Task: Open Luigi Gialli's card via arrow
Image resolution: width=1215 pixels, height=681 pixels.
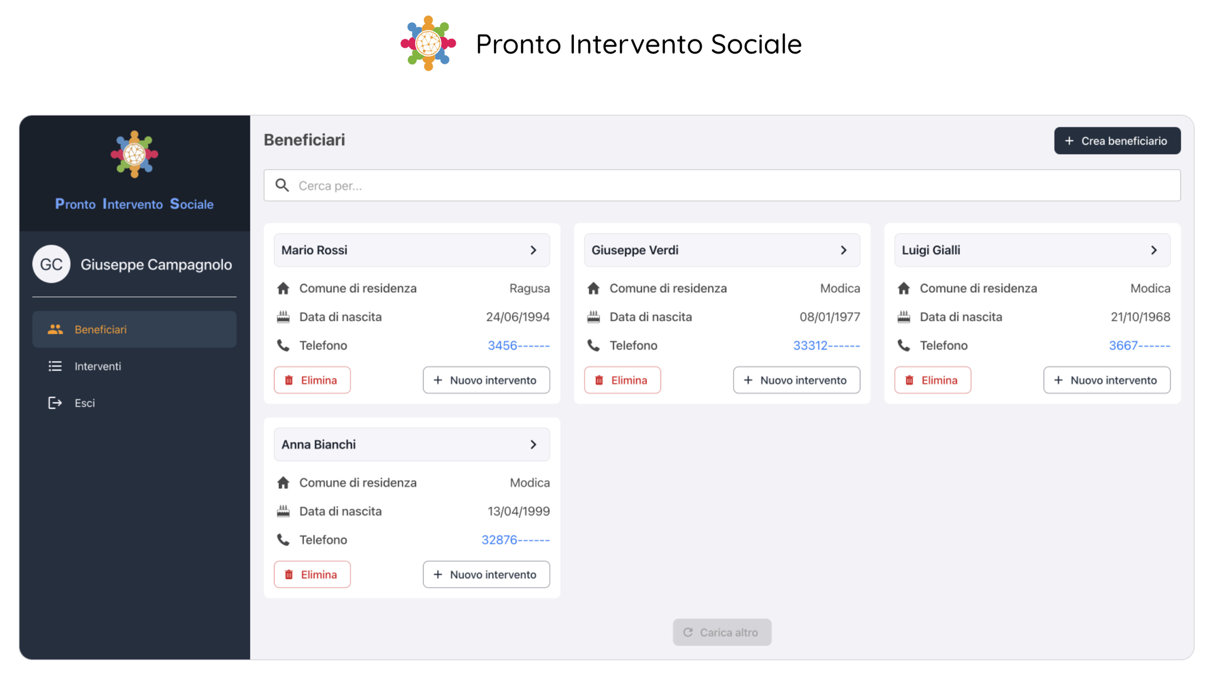Action: click(x=1154, y=250)
